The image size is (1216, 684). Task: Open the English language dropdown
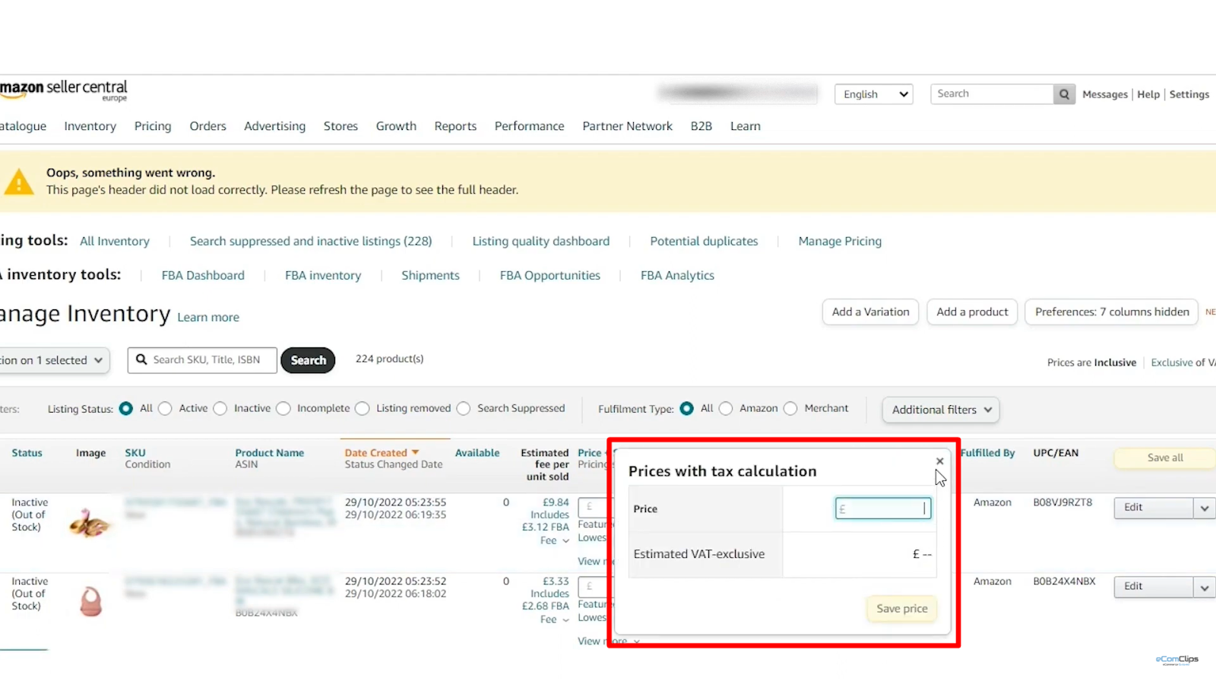(x=874, y=94)
